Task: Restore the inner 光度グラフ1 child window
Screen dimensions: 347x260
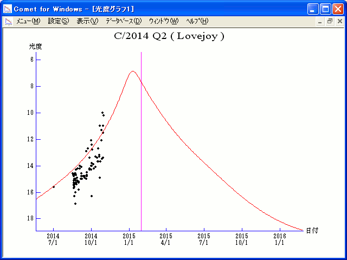Action: click(x=330, y=22)
